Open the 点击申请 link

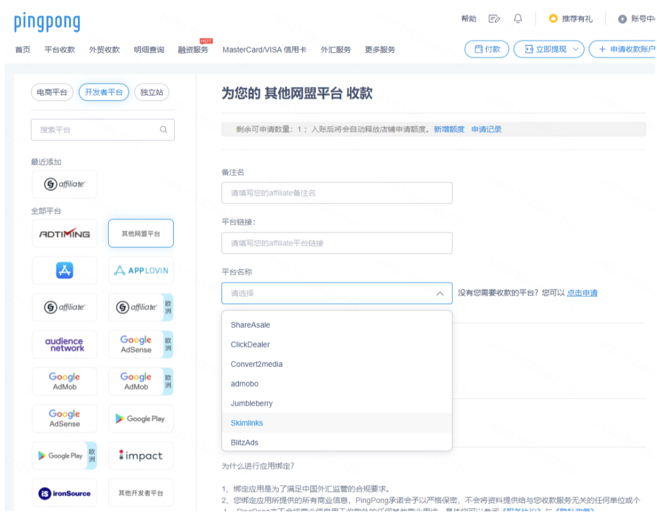pyautogui.click(x=582, y=293)
